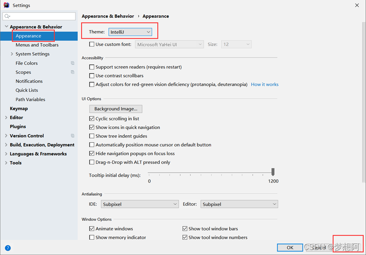Click Appearance & Behavior in breadcrumb

[108, 16]
